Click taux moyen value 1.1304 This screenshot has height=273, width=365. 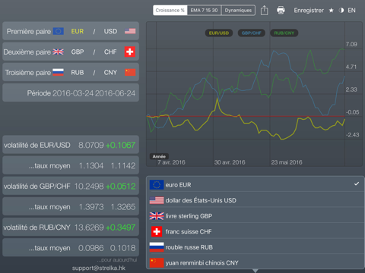[x=91, y=166]
